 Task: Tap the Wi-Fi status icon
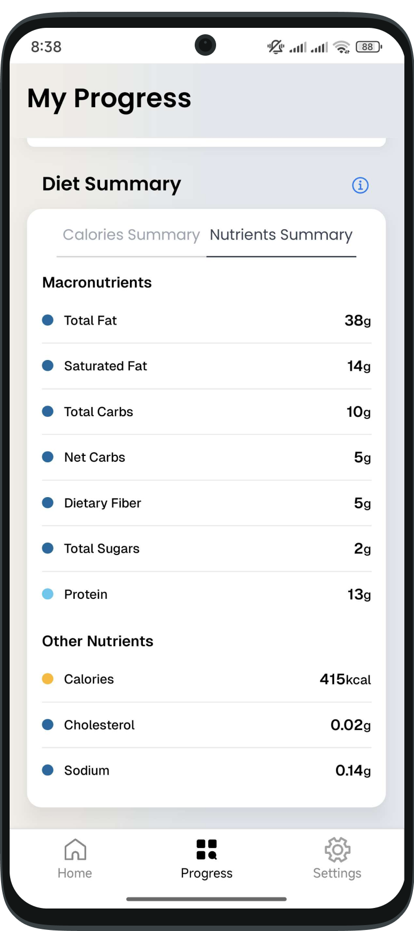[x=341, y=47]
